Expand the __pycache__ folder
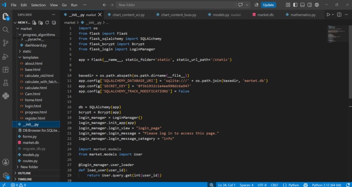This screenshot has height=187, width=352. coord(22,39)
